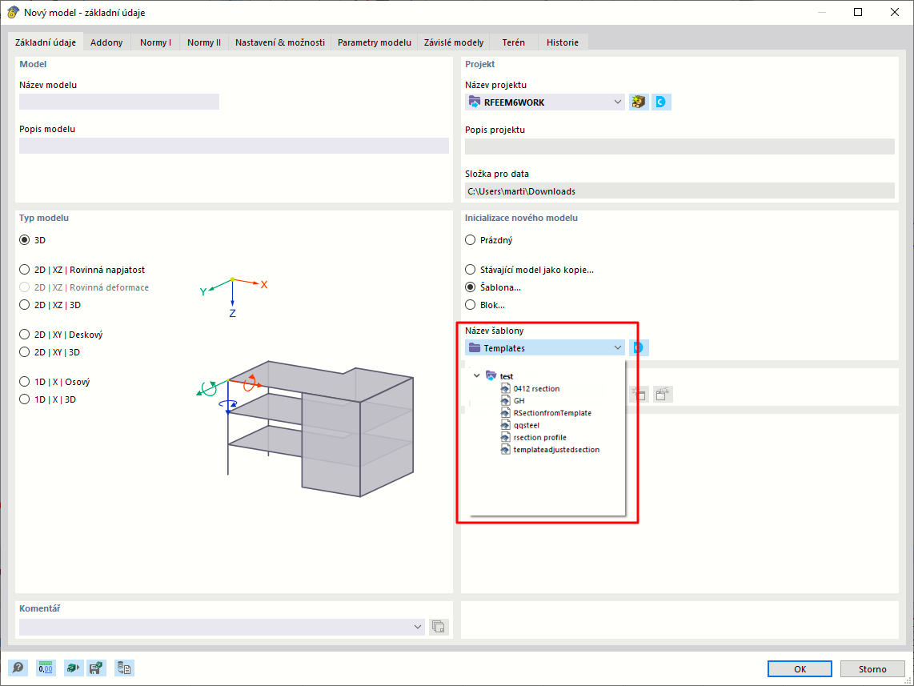914x686 pixels.
Task: Open Parametry modelu tab
Action: coord(375,42)
